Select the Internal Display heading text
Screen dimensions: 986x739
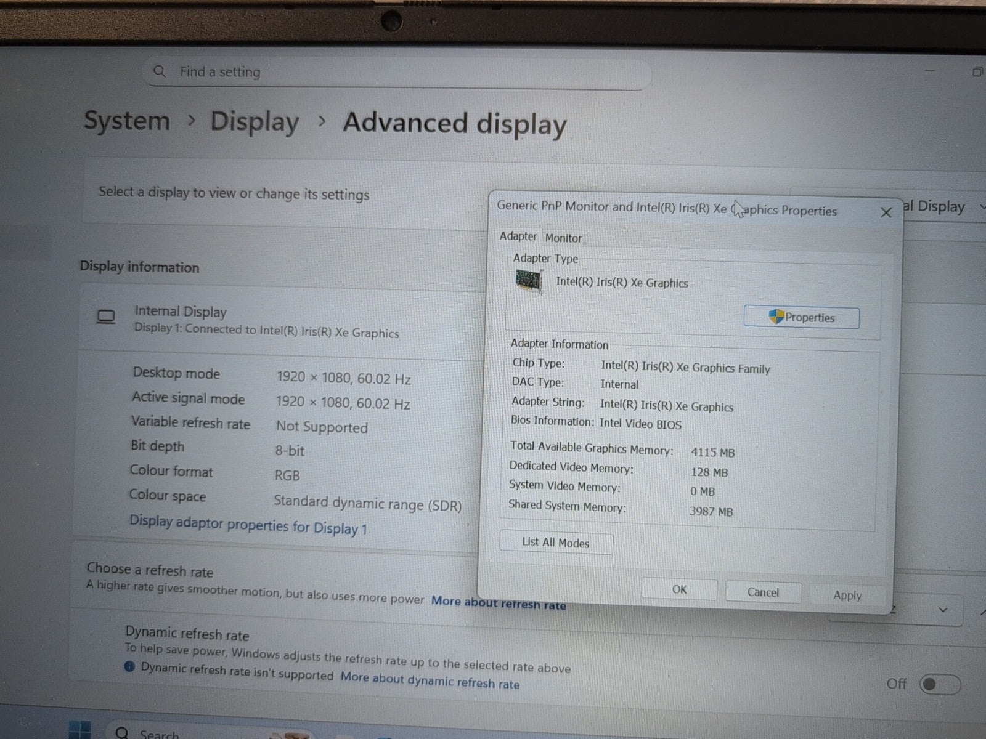click(x=181, y=312)
